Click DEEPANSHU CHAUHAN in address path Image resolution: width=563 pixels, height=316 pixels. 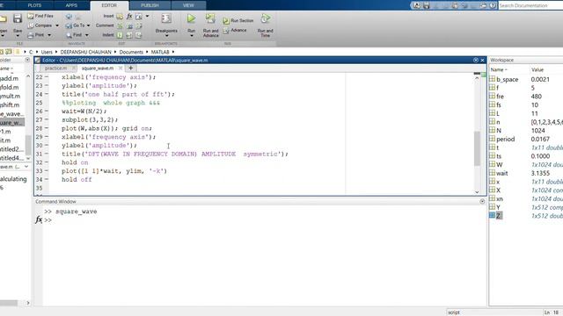point(86,52)
